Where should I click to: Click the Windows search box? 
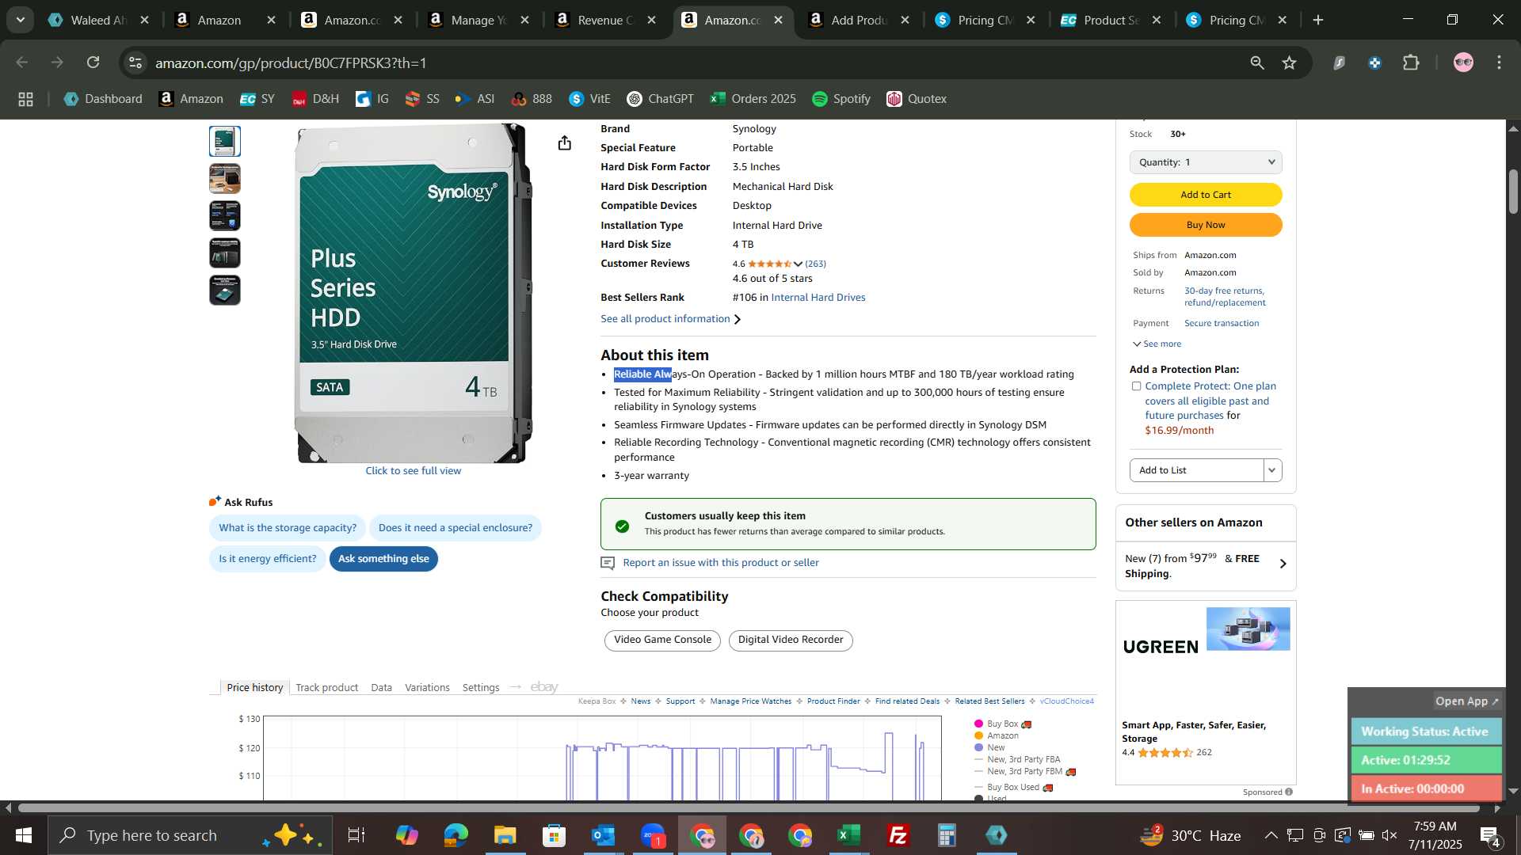[x=190, y=835]
